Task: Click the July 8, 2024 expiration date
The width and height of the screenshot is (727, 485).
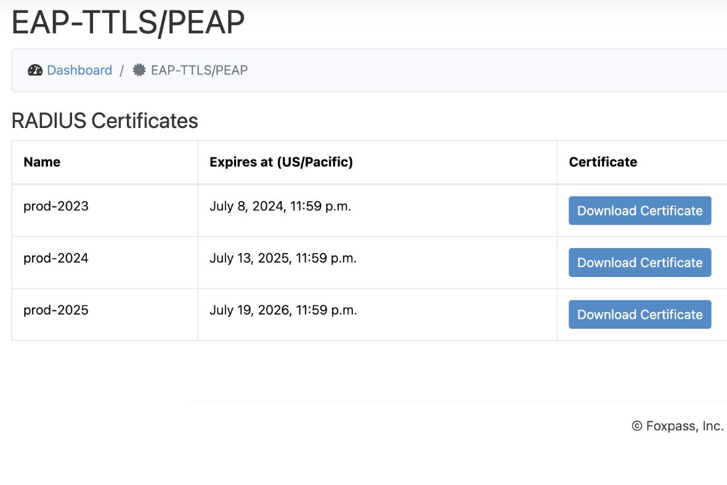Action: 281,206
